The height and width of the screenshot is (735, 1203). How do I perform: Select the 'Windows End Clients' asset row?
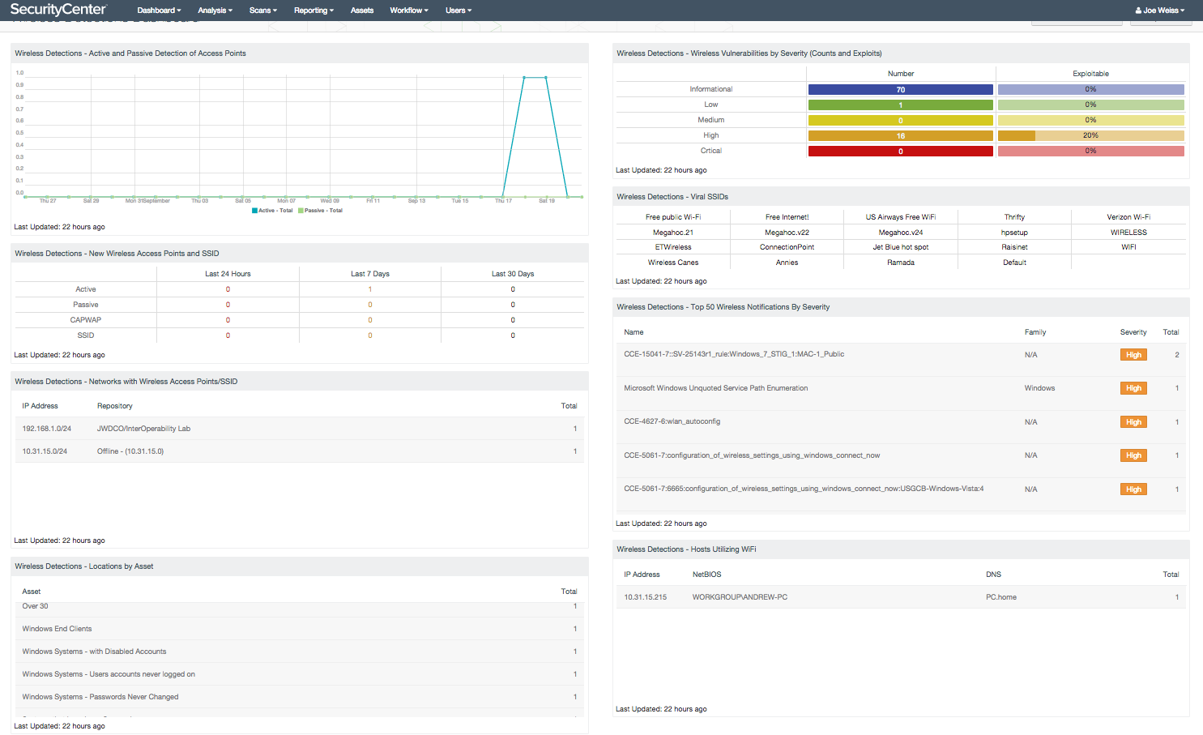(x=300, y=629)
